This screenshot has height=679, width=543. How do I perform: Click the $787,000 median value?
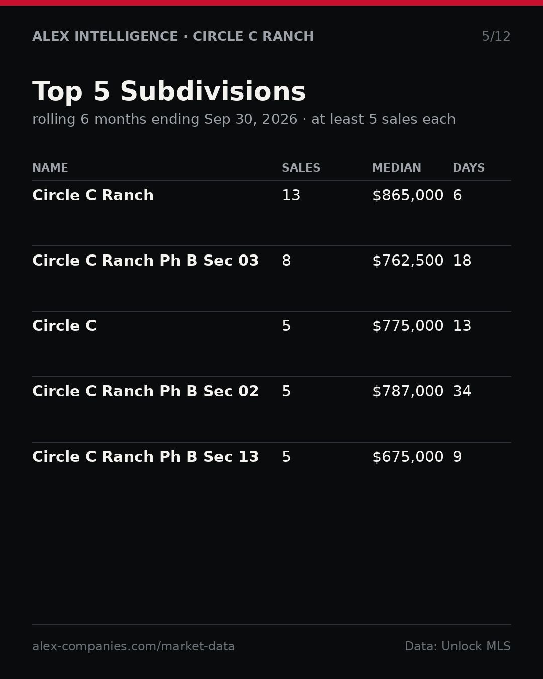point(408,392)
